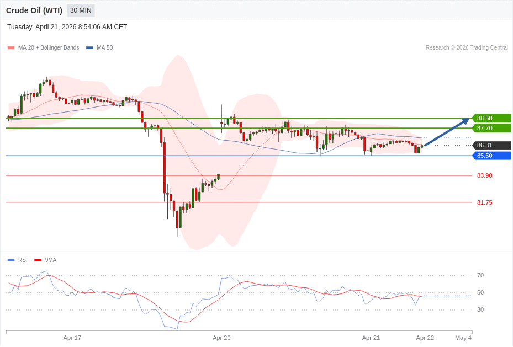The image size is (513, 347).
Task: Click the 83.90 support level label
Action: tap(484, 175)
